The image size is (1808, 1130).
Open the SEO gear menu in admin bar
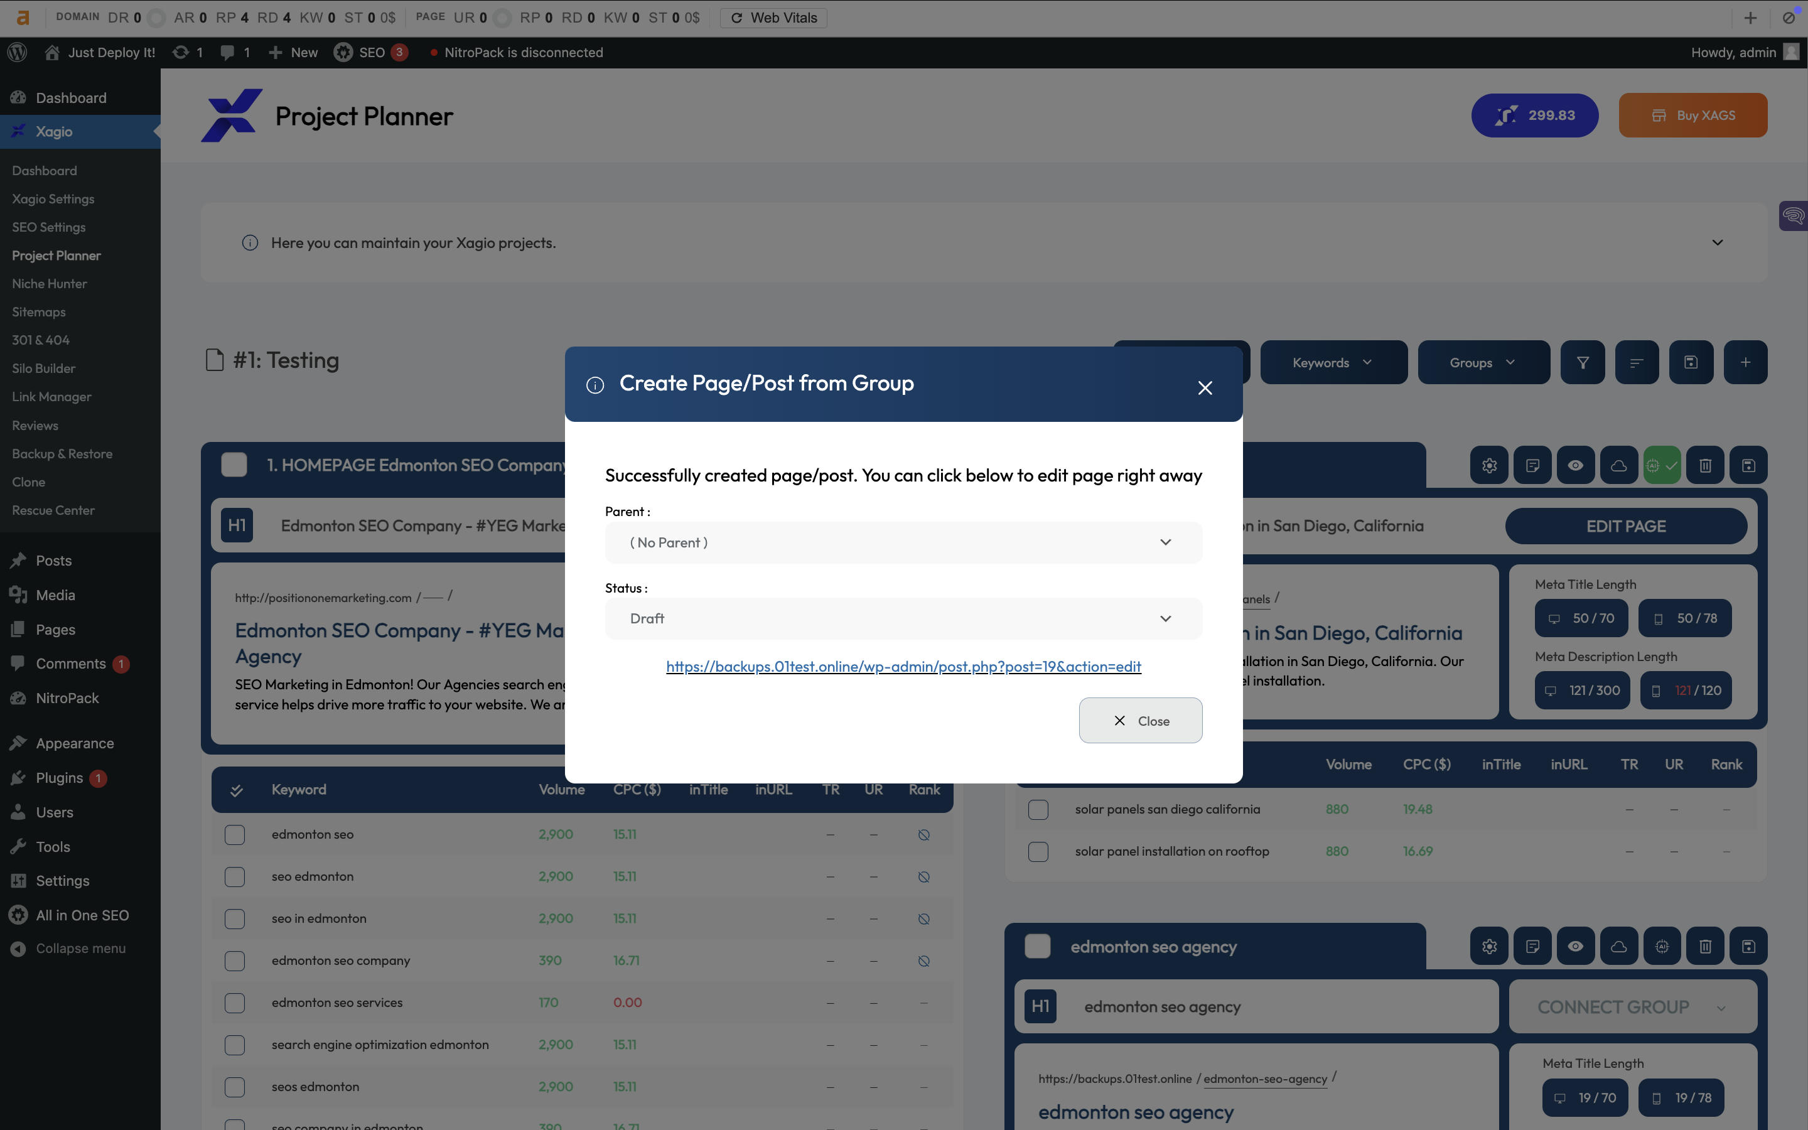pos(370,52)
